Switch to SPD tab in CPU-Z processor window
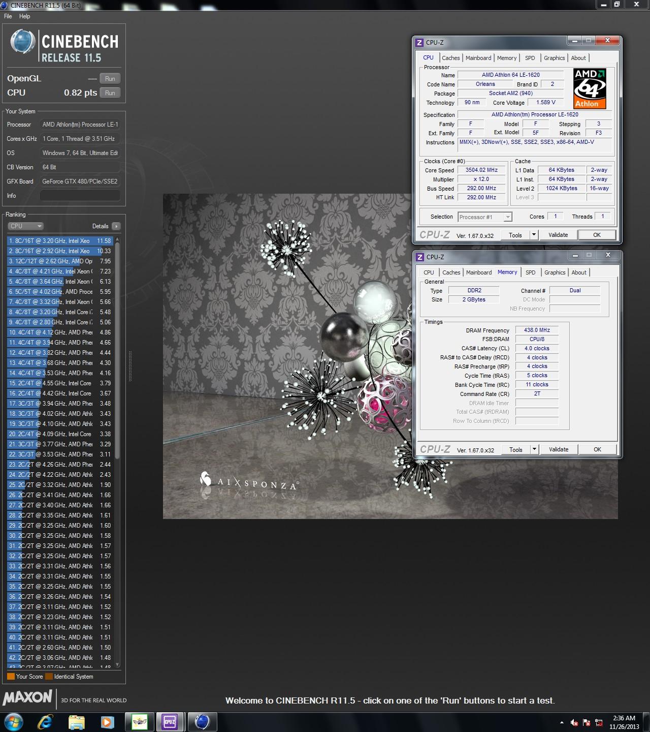650x732 pixels. coord(530,58)
